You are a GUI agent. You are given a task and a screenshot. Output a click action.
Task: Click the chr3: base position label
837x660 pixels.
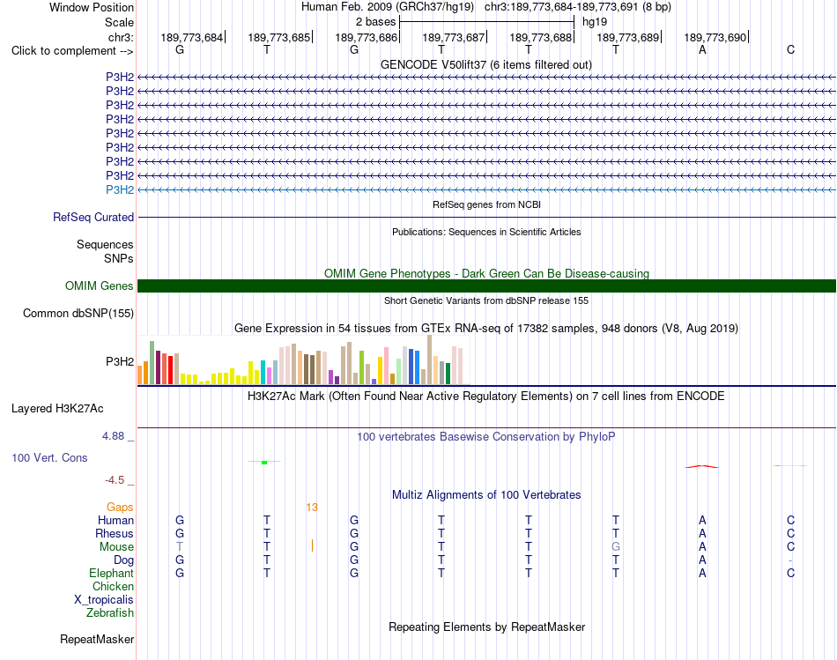click(x=121, y=37)
